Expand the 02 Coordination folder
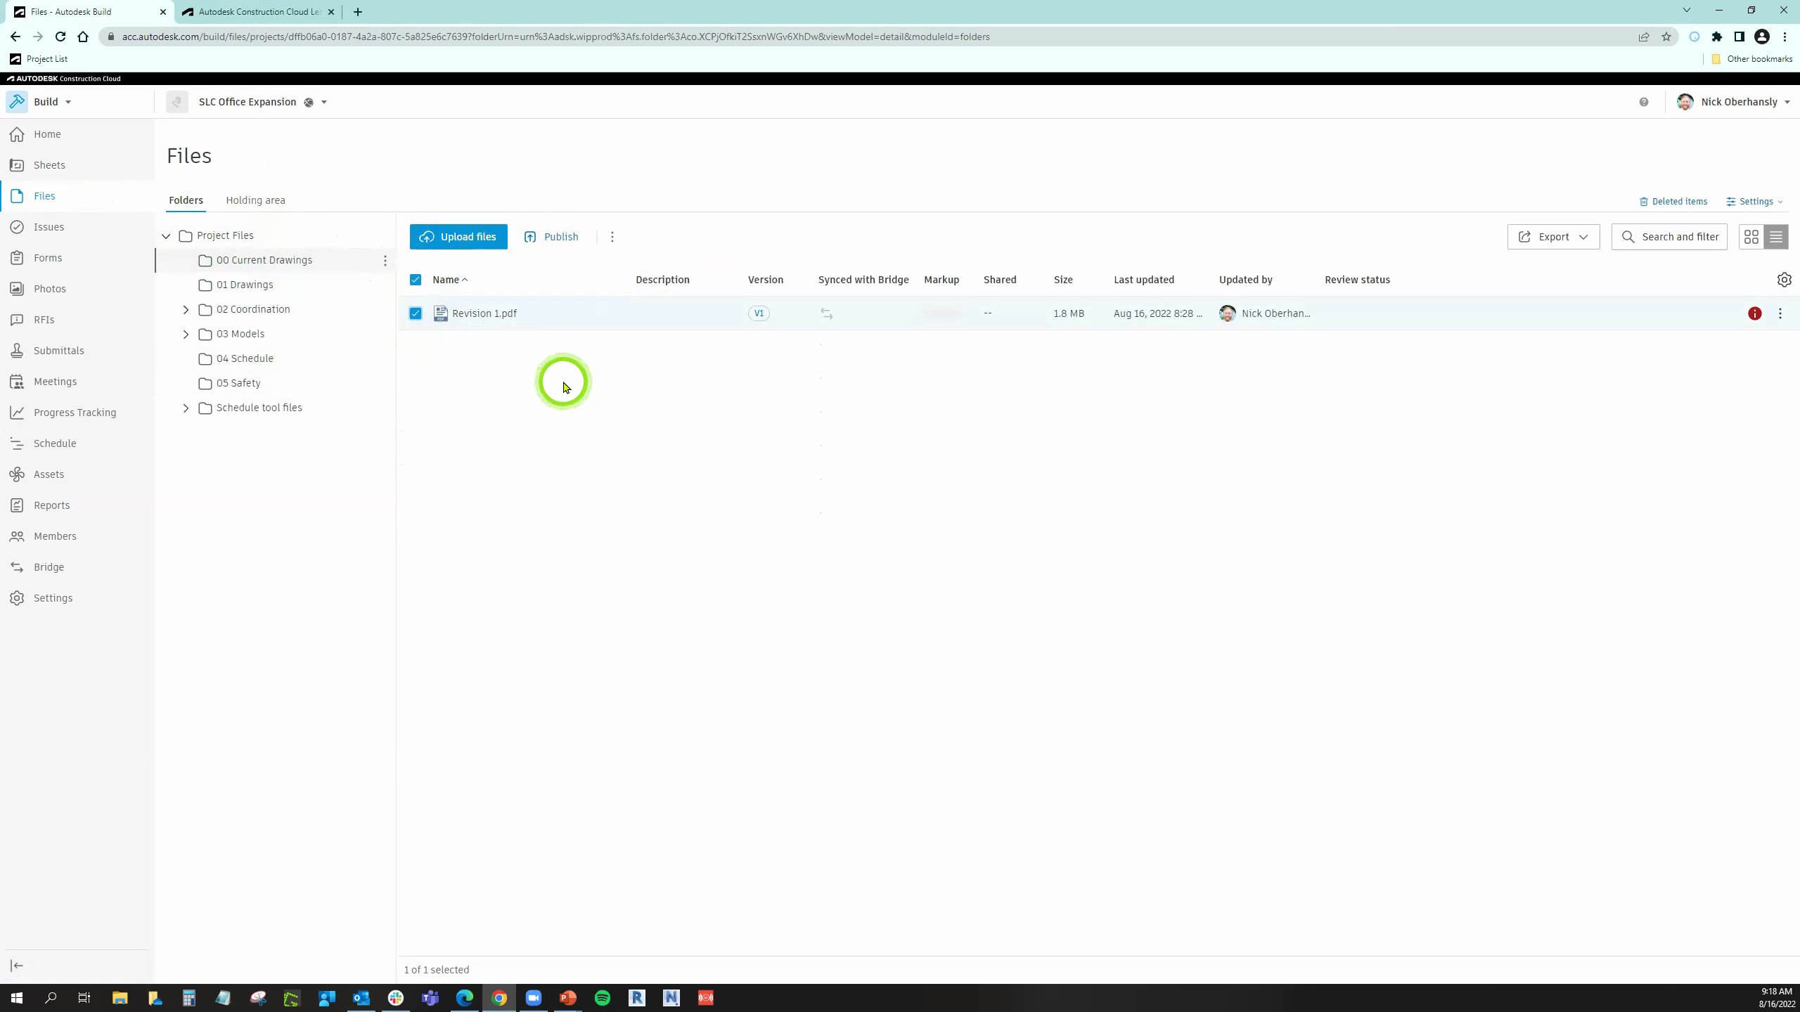This screenshot has width=1800, height=1012. point(186,309)
